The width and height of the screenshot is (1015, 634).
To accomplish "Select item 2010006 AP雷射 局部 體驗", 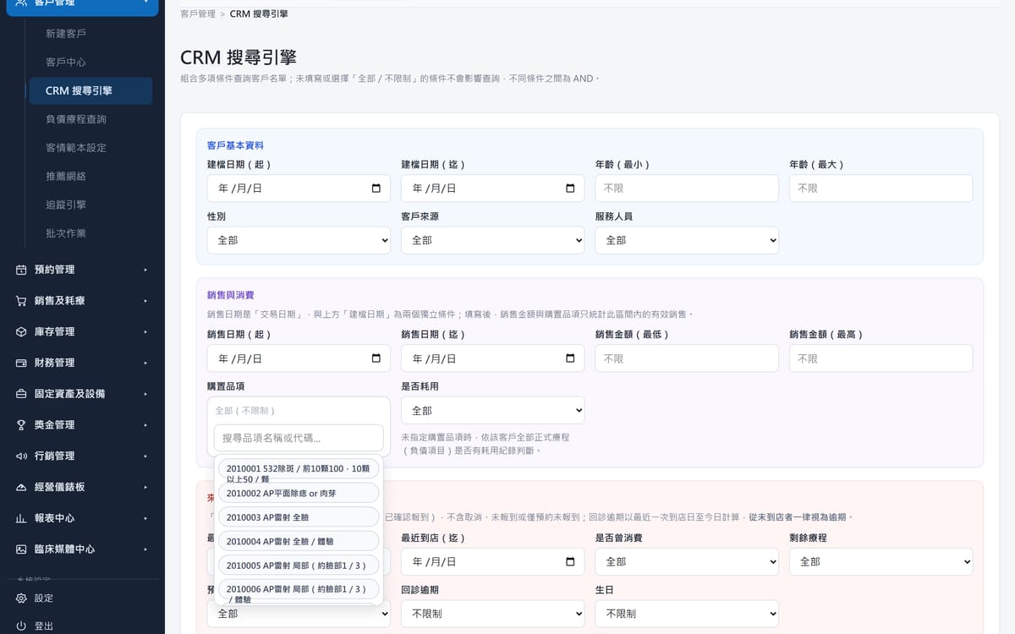I will (x=298, y=591).
